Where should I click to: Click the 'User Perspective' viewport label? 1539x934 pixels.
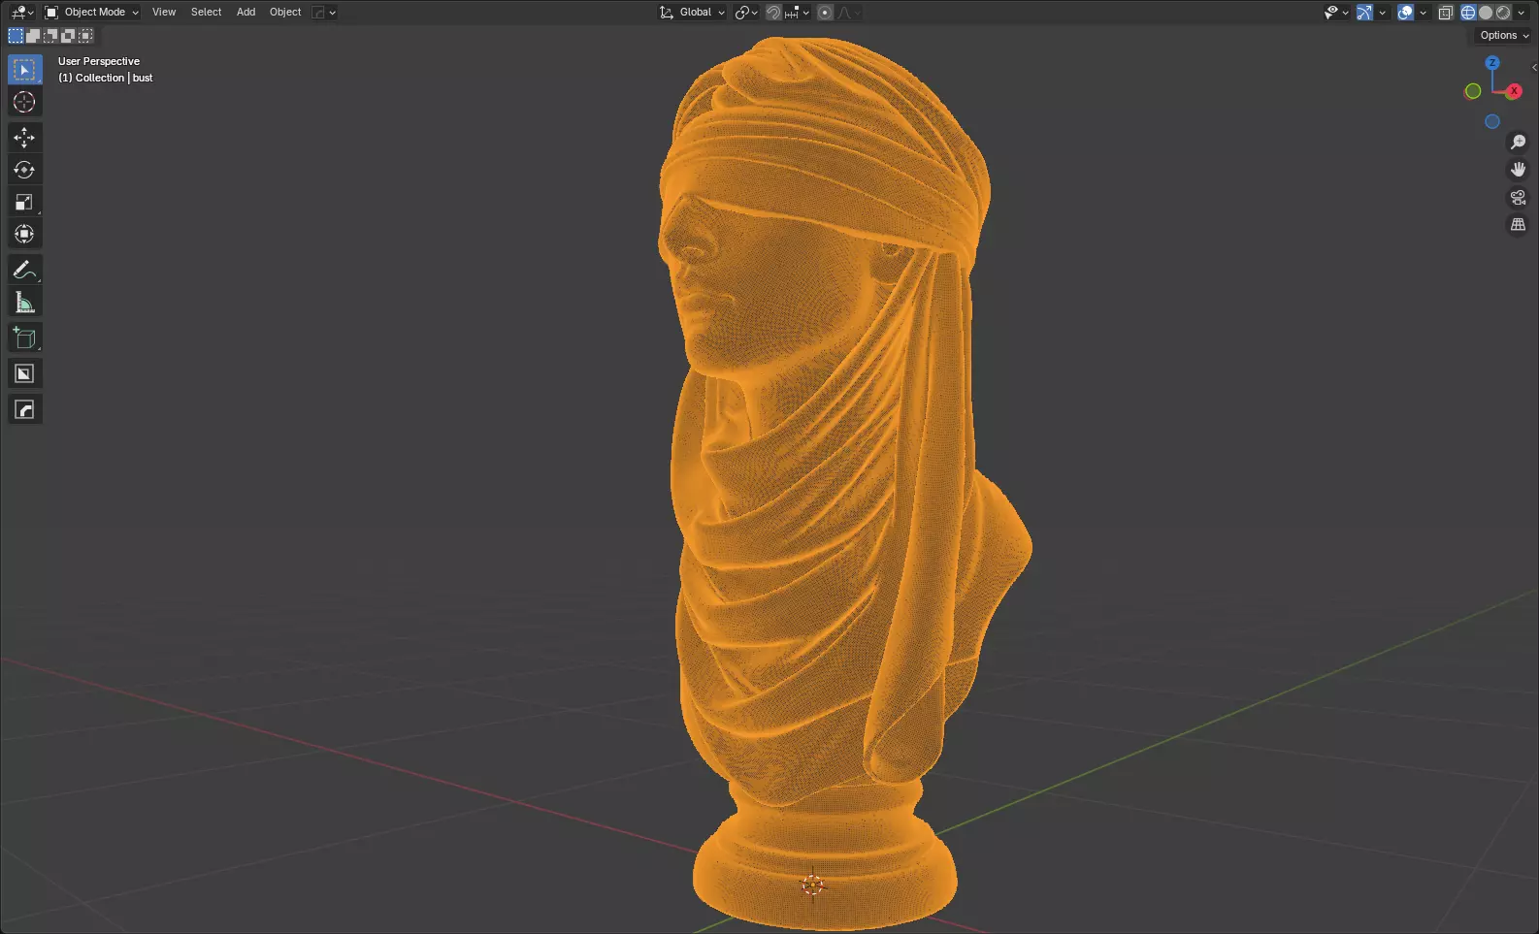tap(99, 61)
